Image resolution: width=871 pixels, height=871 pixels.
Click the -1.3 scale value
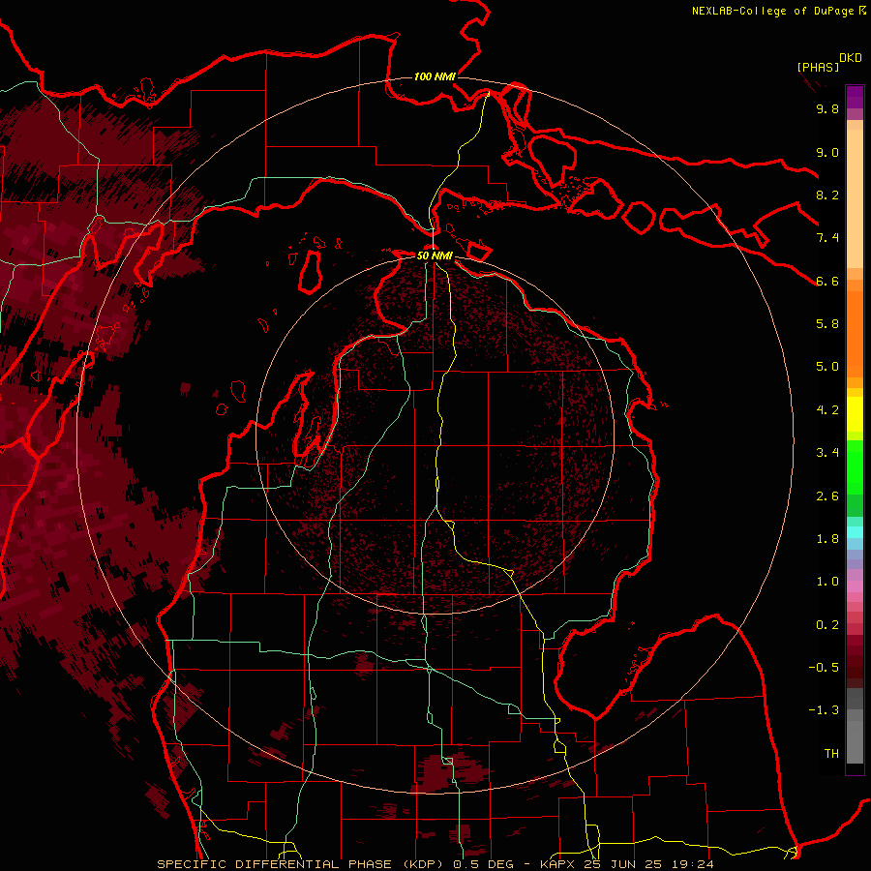(824, 710)
